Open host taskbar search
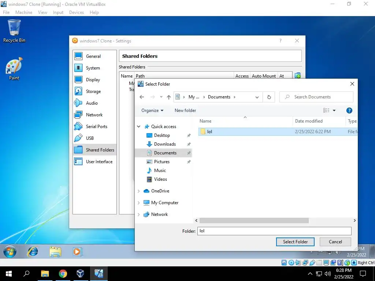Viewport: 375px width, 281px height. pyautogui.click(x=26, y=274)
